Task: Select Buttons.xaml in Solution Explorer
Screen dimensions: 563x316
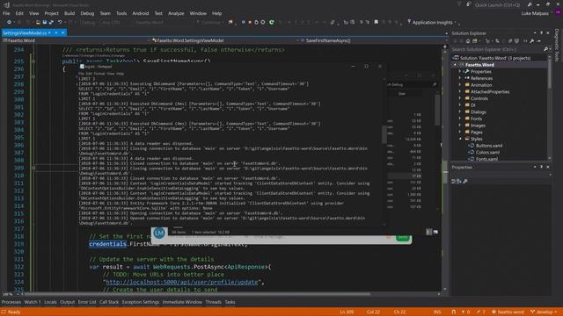Action: [x=489, y=146]
